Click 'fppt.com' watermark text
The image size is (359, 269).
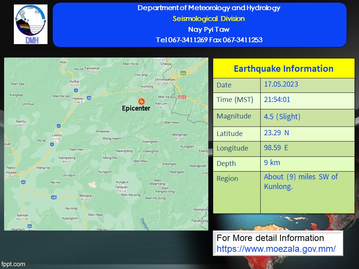tap(13, 264)
